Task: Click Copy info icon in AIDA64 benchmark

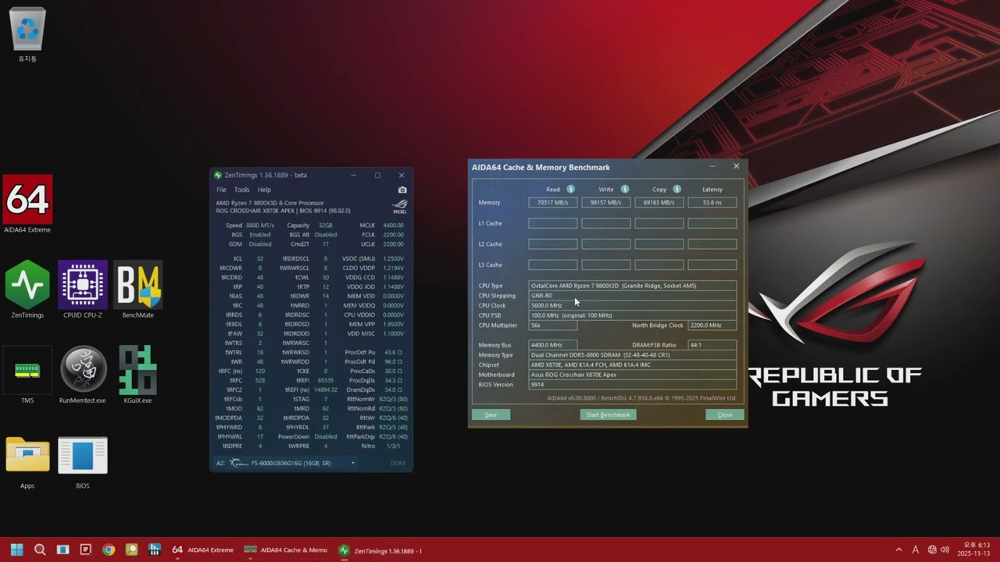Action: [x=677, y=189]
